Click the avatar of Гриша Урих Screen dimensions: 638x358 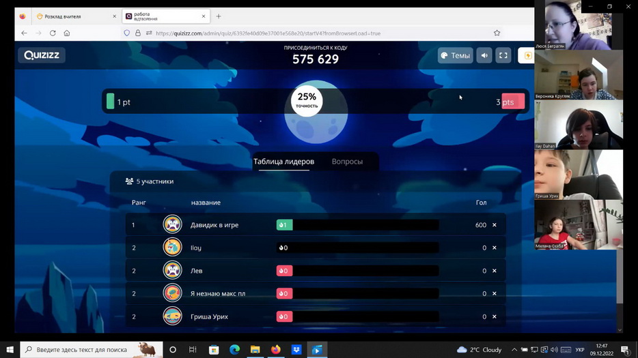[x=172, y=316]
